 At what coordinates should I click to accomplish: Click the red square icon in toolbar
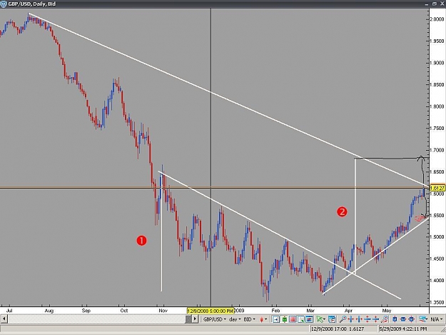click(293, 319)
